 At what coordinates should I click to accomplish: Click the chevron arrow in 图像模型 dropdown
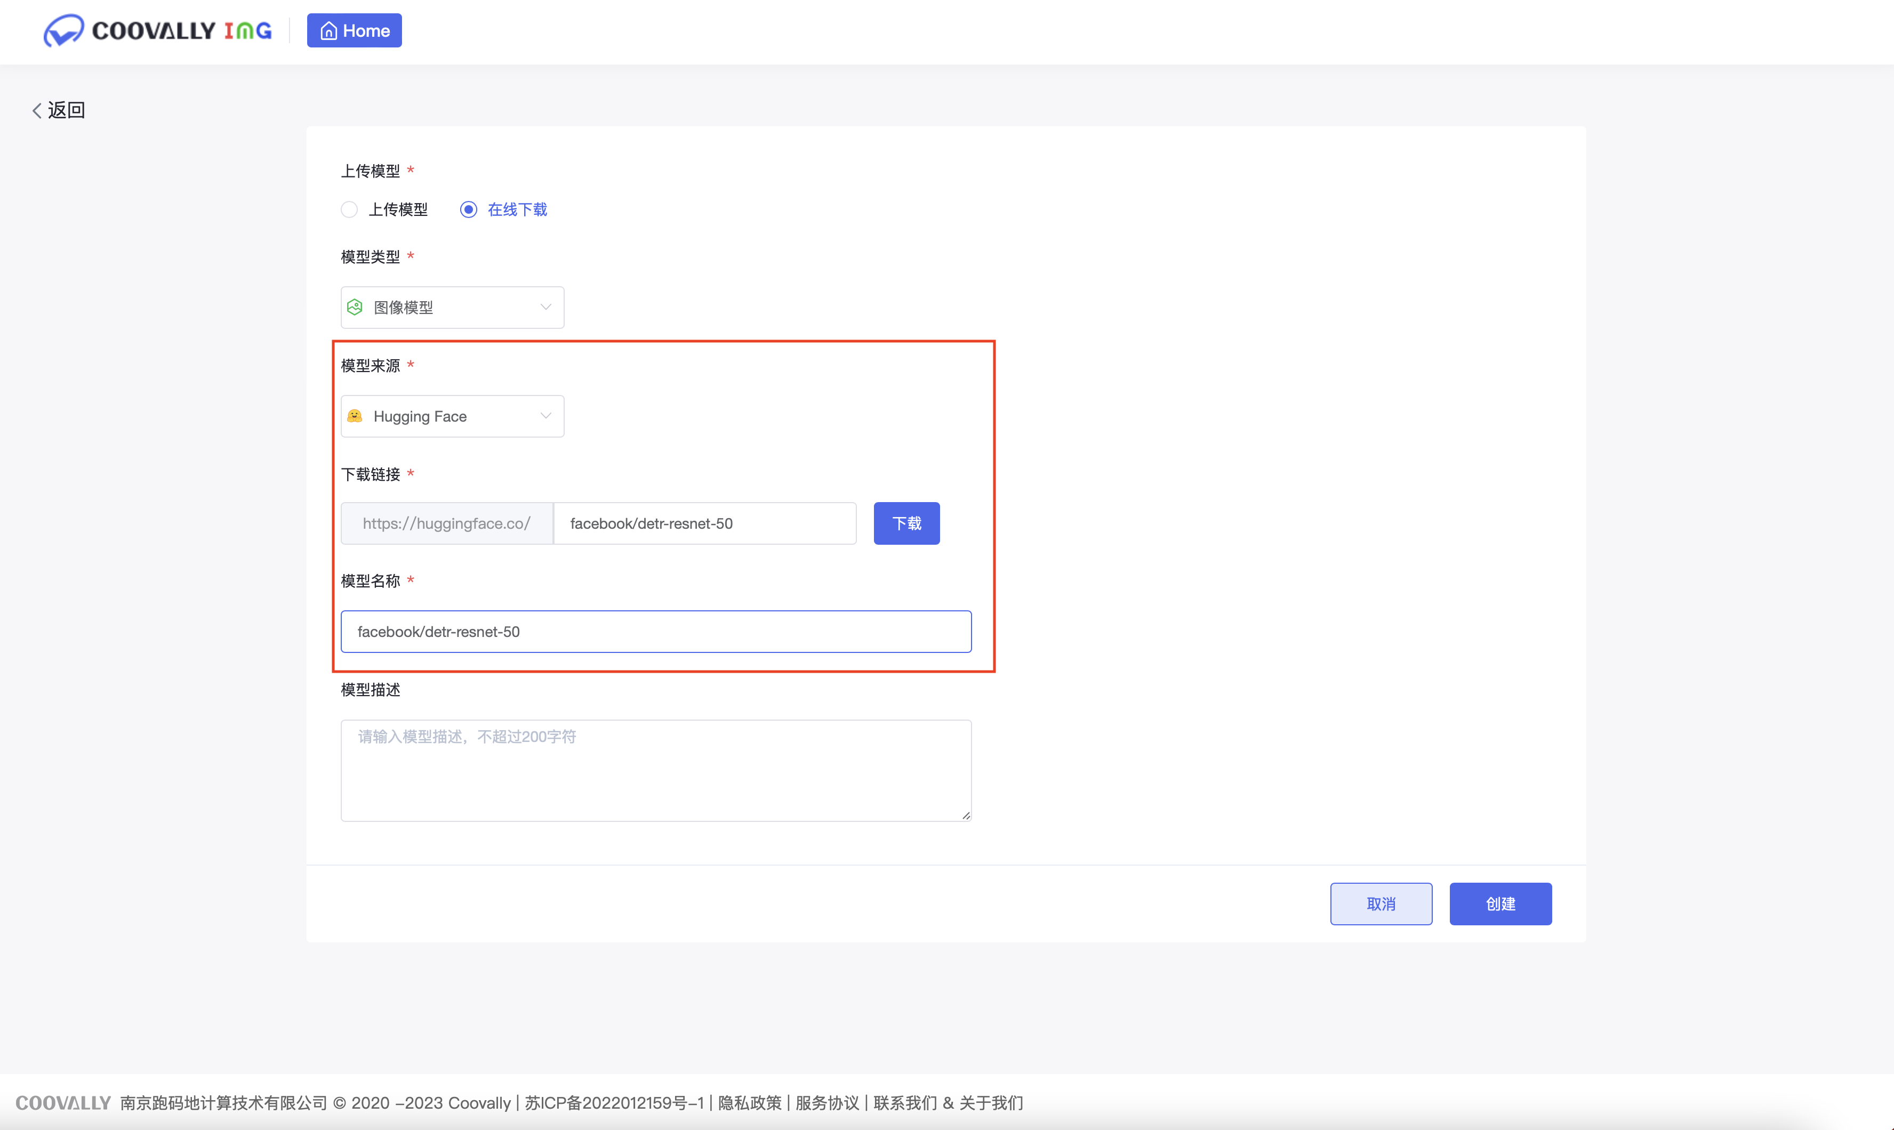545,307
